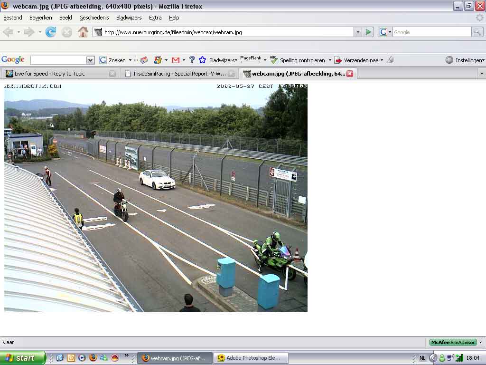Open the Google search engine selector
Image resolution: width=486 pixels, height=365 pixels.
[x=385, y=32]
